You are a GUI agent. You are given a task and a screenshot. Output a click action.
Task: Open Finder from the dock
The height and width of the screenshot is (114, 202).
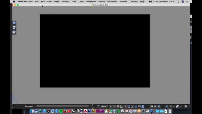click(x=32, y=111)
